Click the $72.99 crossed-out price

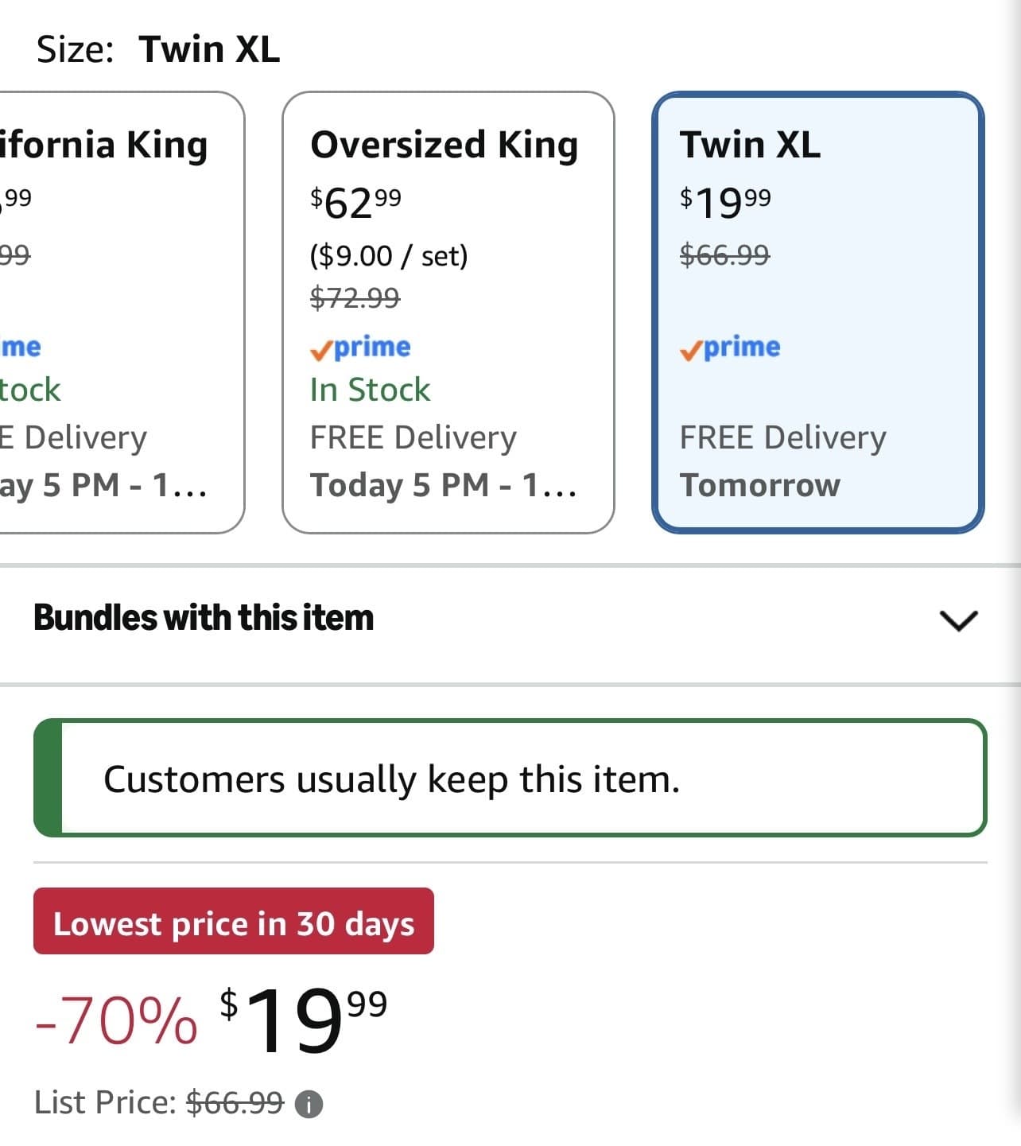tap(355, 298)
